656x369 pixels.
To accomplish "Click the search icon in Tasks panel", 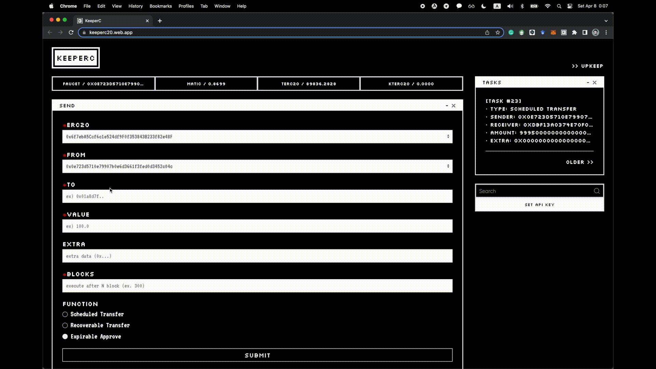I will coord(597,191).
